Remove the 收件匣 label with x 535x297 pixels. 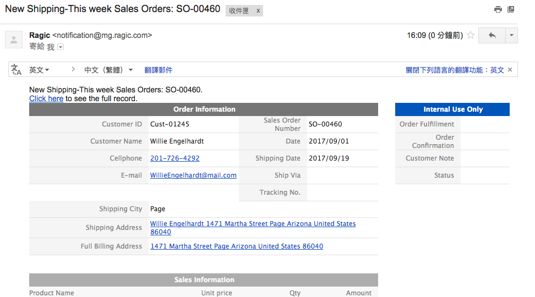tap(258, 11)
